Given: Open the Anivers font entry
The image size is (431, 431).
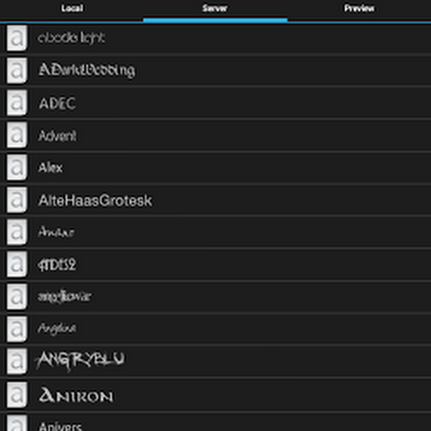Looking at the screenshot, I should [60, 426].
